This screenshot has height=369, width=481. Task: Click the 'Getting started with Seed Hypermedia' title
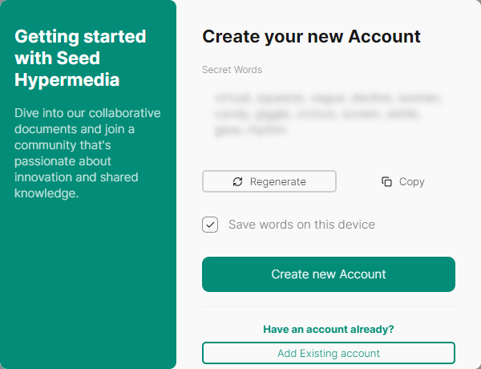tap(80, 58)
